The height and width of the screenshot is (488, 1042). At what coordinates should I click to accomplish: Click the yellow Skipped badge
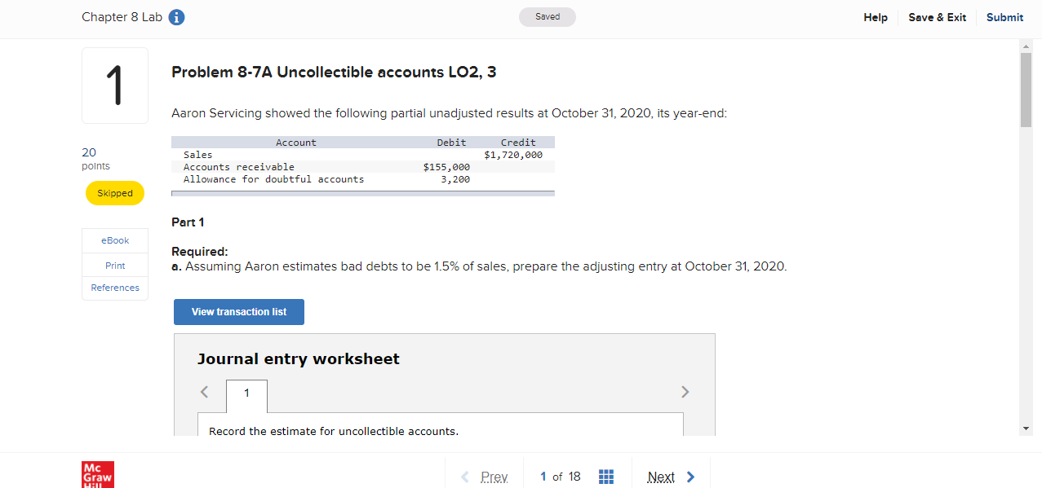coord(114,193)
